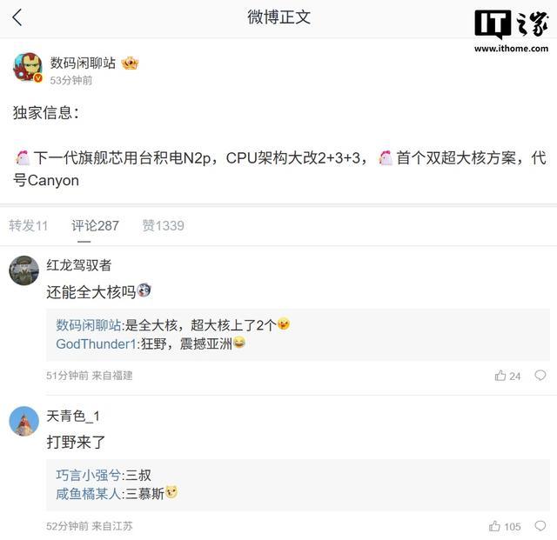Tap the crown badge beside 数码闲聊站
This screenshot has width=557, height=540.
click(131, 63)
